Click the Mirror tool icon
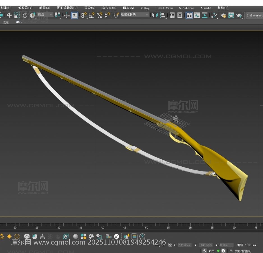Screen dimensions: 263x253 (x=155, y=15)
